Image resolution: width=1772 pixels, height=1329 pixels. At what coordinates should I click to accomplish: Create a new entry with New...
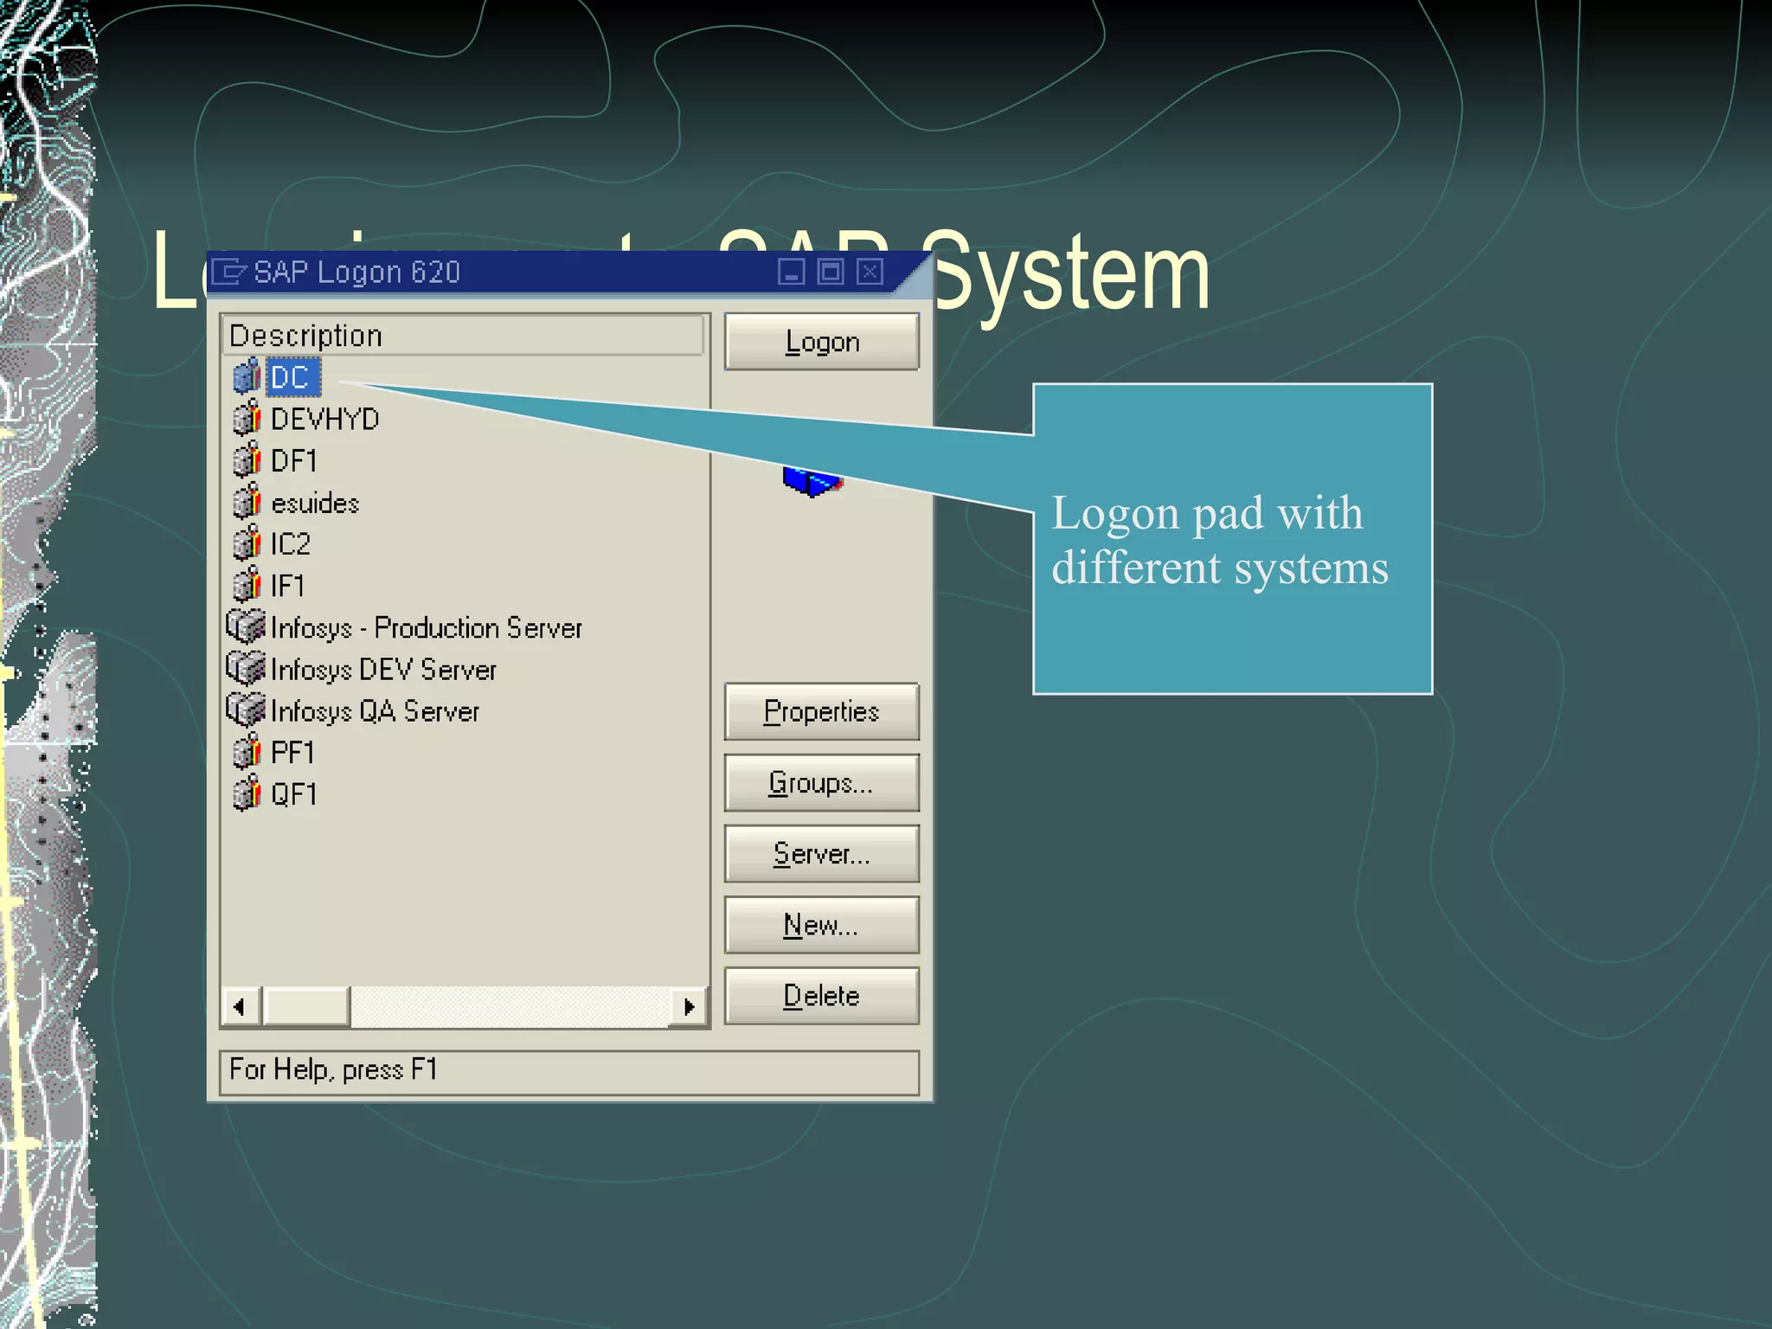(x=822, y=924)
